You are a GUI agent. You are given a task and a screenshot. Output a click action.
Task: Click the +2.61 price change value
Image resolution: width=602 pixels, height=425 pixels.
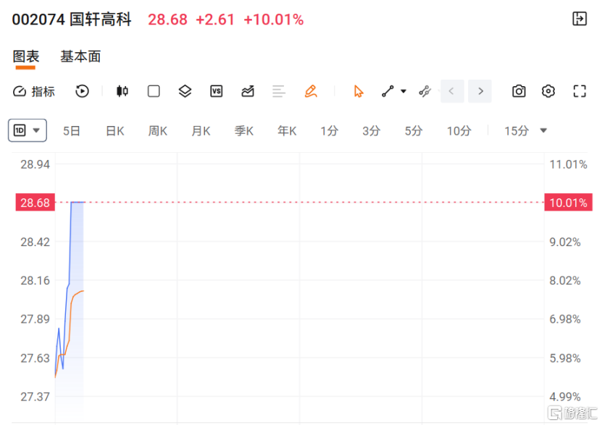[x=215, y=20]
